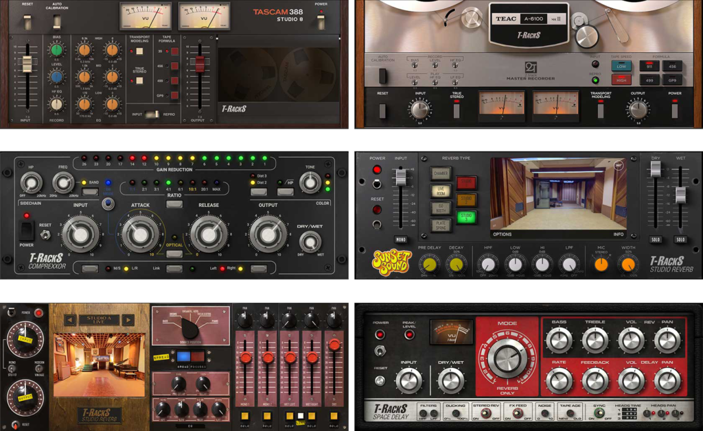Open the Studio A Live room selector
The height and width of the screenshot is (431, 703).
99,320
